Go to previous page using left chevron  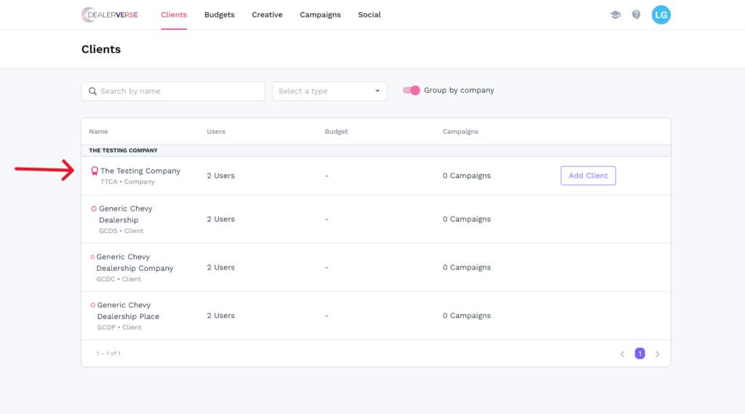622,354
